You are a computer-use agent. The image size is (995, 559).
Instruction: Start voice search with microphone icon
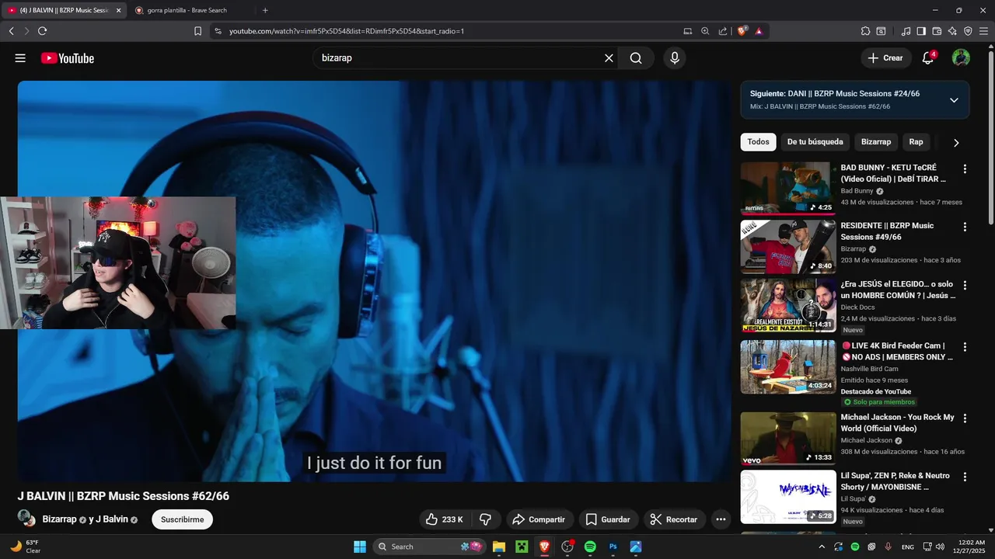tap(674, 58)
